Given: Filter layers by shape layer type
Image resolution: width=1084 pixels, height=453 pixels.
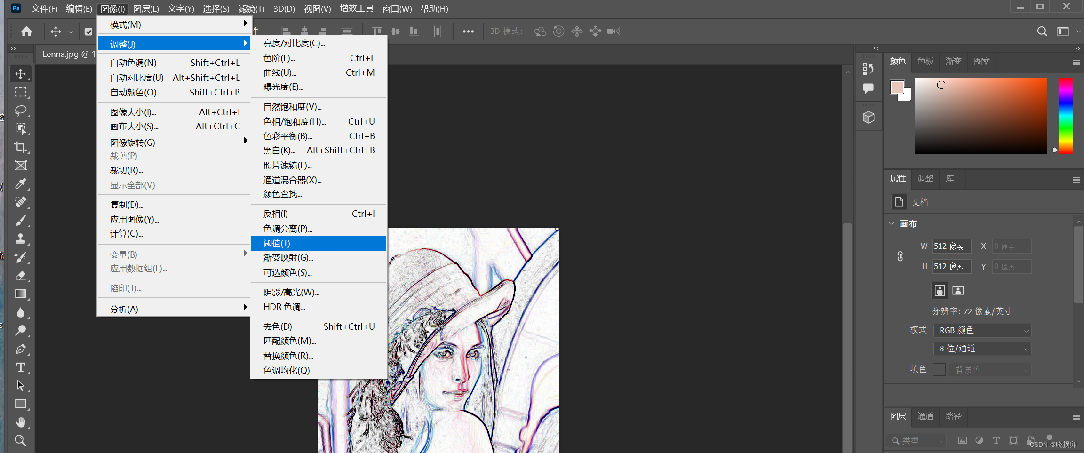Looking at the screenshot, I should coord(1013,440).
